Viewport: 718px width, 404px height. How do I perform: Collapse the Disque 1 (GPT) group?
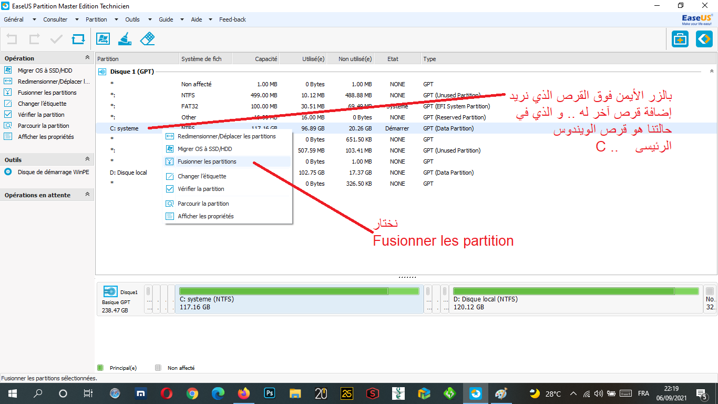pos(712,71)
